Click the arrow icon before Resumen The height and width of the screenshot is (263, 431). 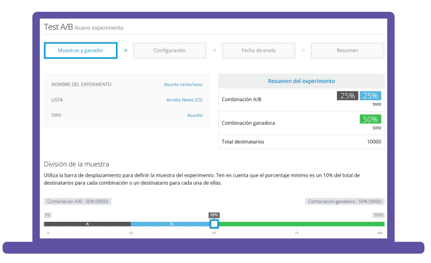click(303, 50)
